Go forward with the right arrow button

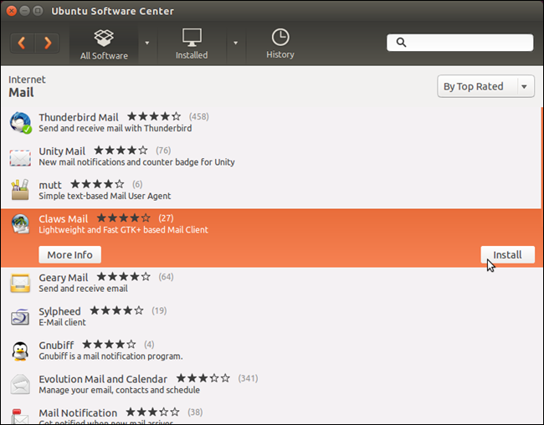tap(47, 43)
